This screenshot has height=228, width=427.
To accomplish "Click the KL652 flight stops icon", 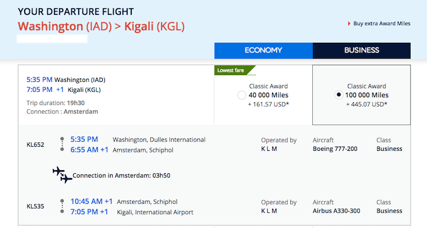I will [62, 144].
